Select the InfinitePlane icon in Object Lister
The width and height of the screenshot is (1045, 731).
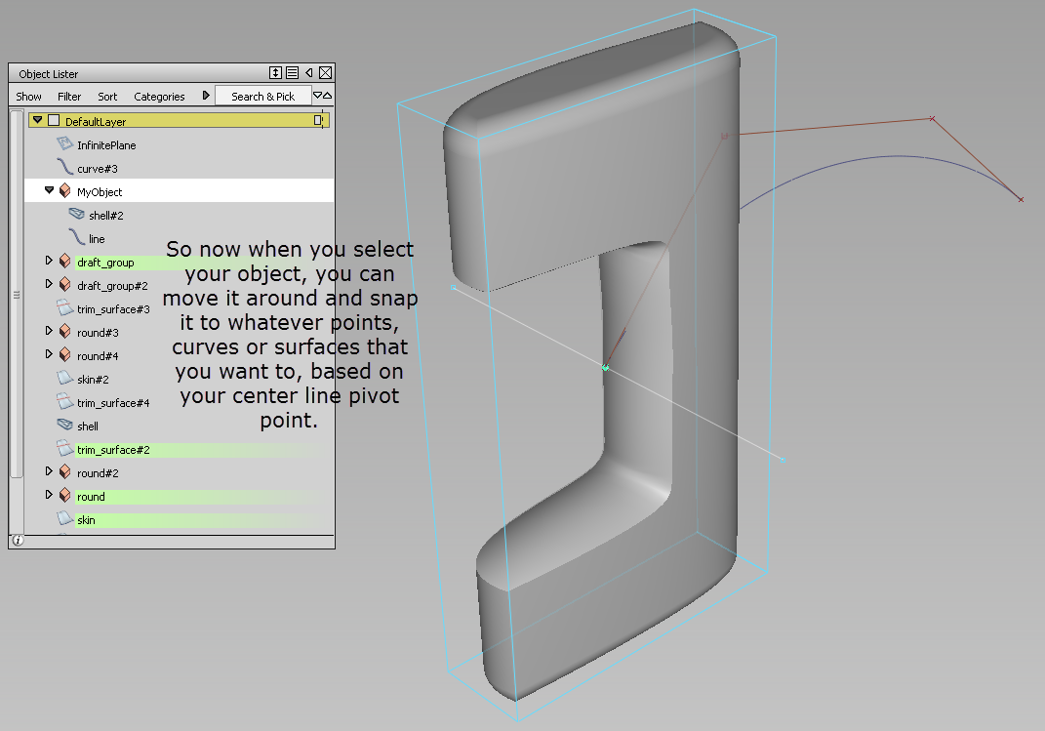point(64,143)
